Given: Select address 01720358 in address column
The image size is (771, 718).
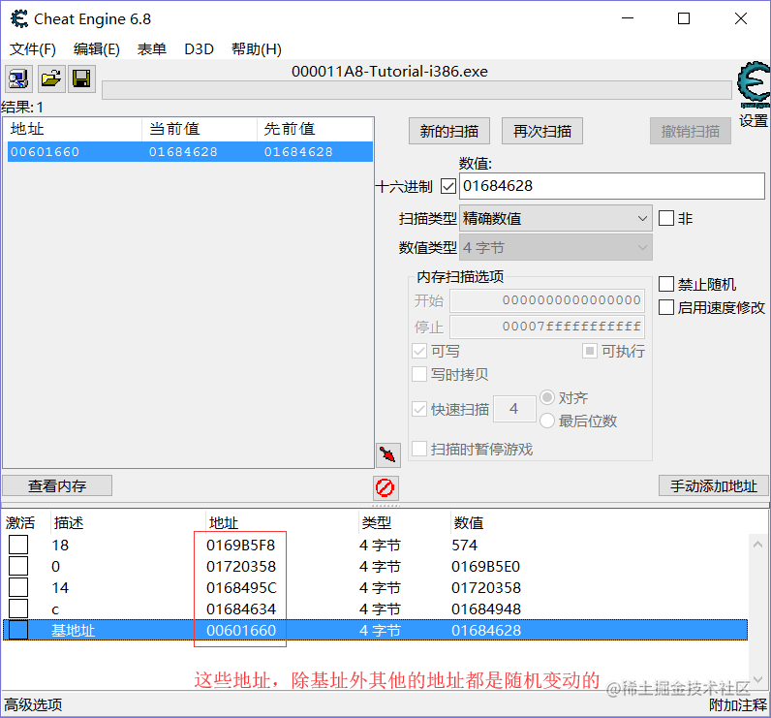Looking at the screenshot, I should pos(241,567).
